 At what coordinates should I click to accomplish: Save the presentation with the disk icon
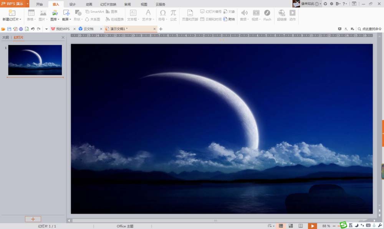pyautogui.click(x=9, y=29)
